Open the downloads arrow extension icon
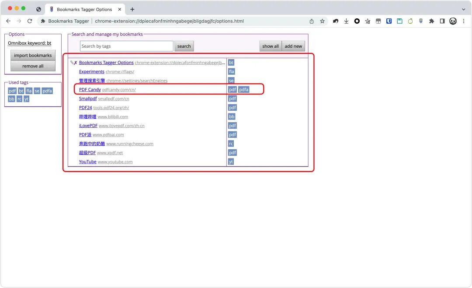The height and width of the screenshot is (288, 472). [346, 21]
